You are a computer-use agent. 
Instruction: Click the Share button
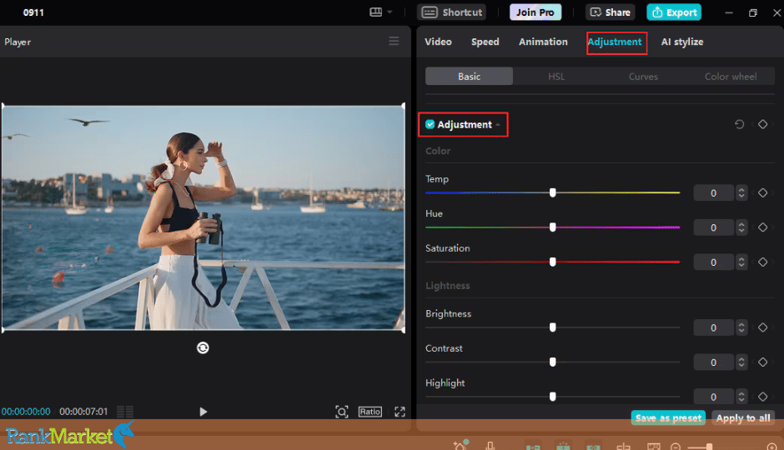click(610, 12)
